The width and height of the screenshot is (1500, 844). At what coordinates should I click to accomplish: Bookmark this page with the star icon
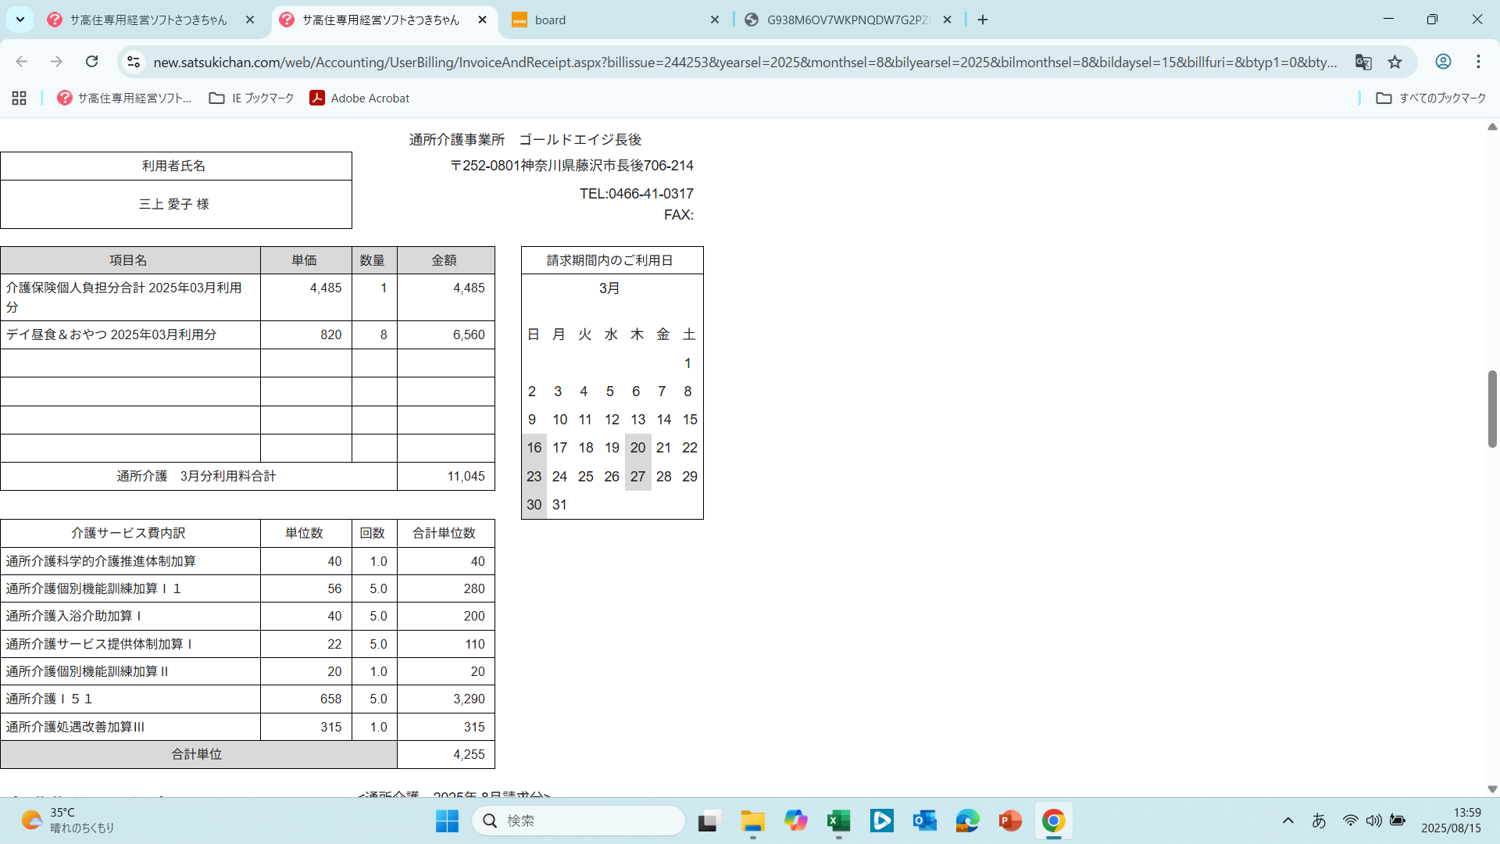click(x=1395, y=62)
